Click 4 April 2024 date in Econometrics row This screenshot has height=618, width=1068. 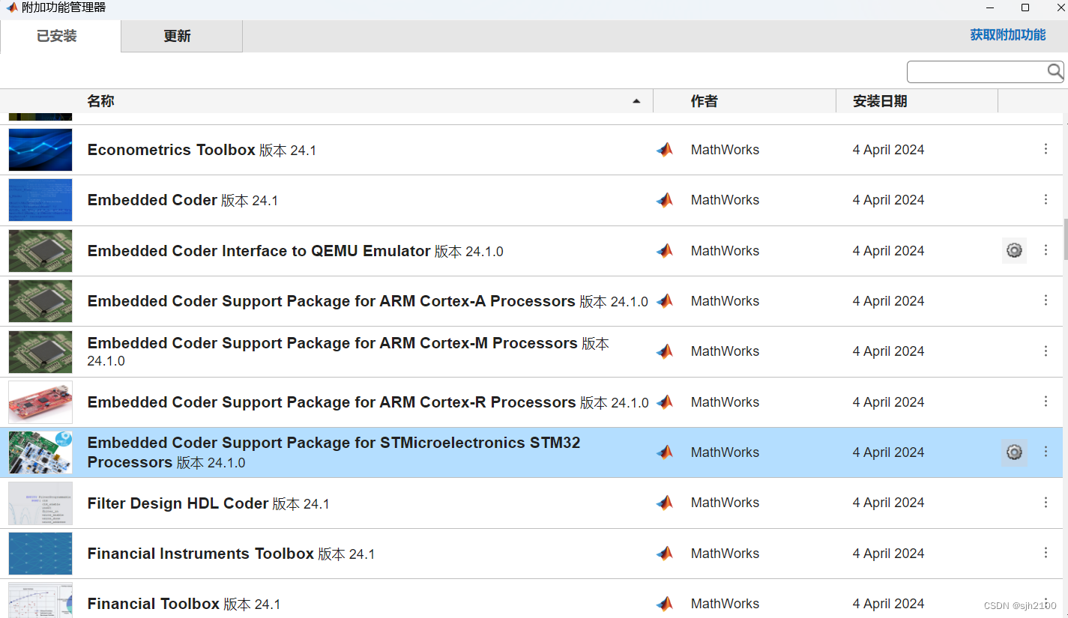888,150
